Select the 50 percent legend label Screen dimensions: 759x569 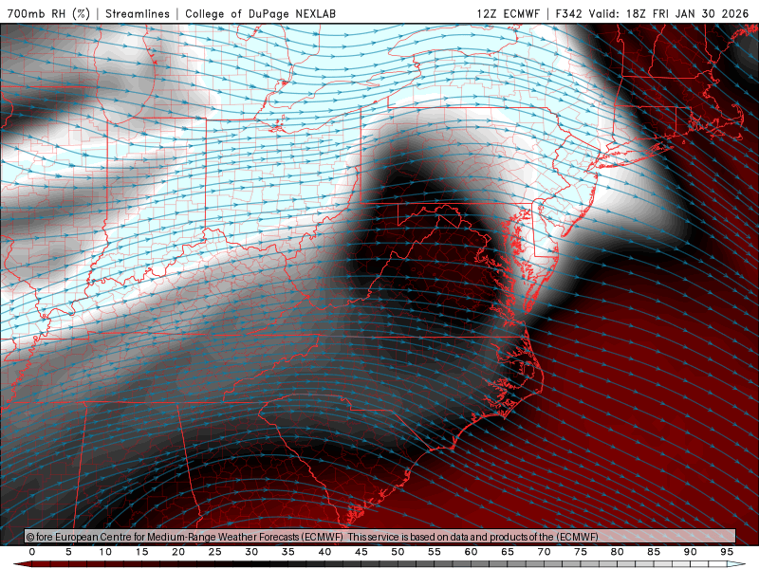click(398, 552)
